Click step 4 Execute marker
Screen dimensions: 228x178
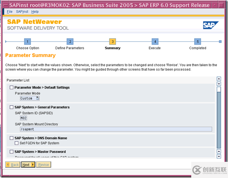pyautogui.click(x=155, y=42)
